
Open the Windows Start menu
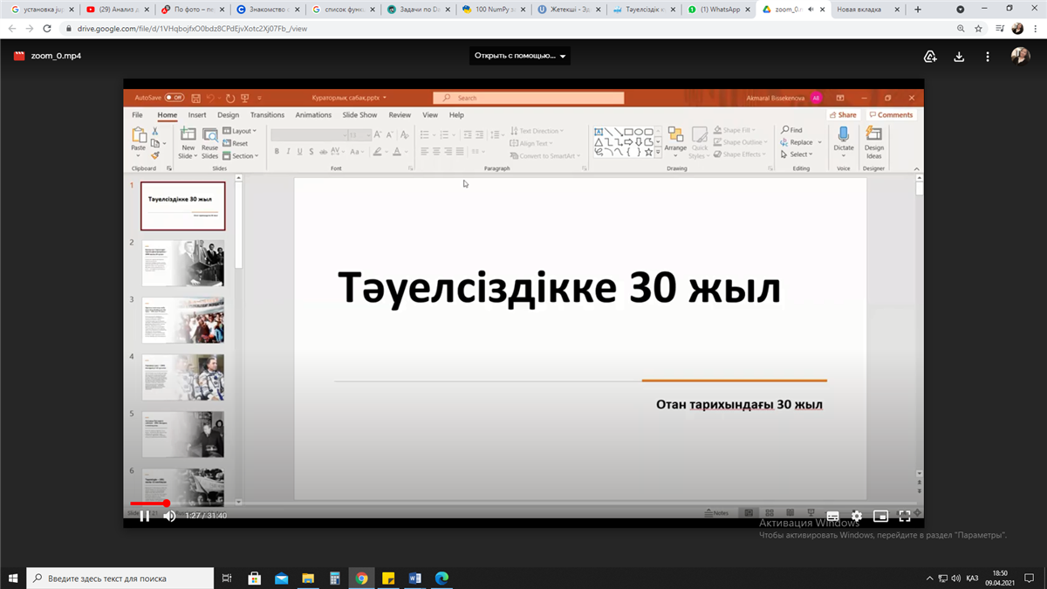[13, 578]
